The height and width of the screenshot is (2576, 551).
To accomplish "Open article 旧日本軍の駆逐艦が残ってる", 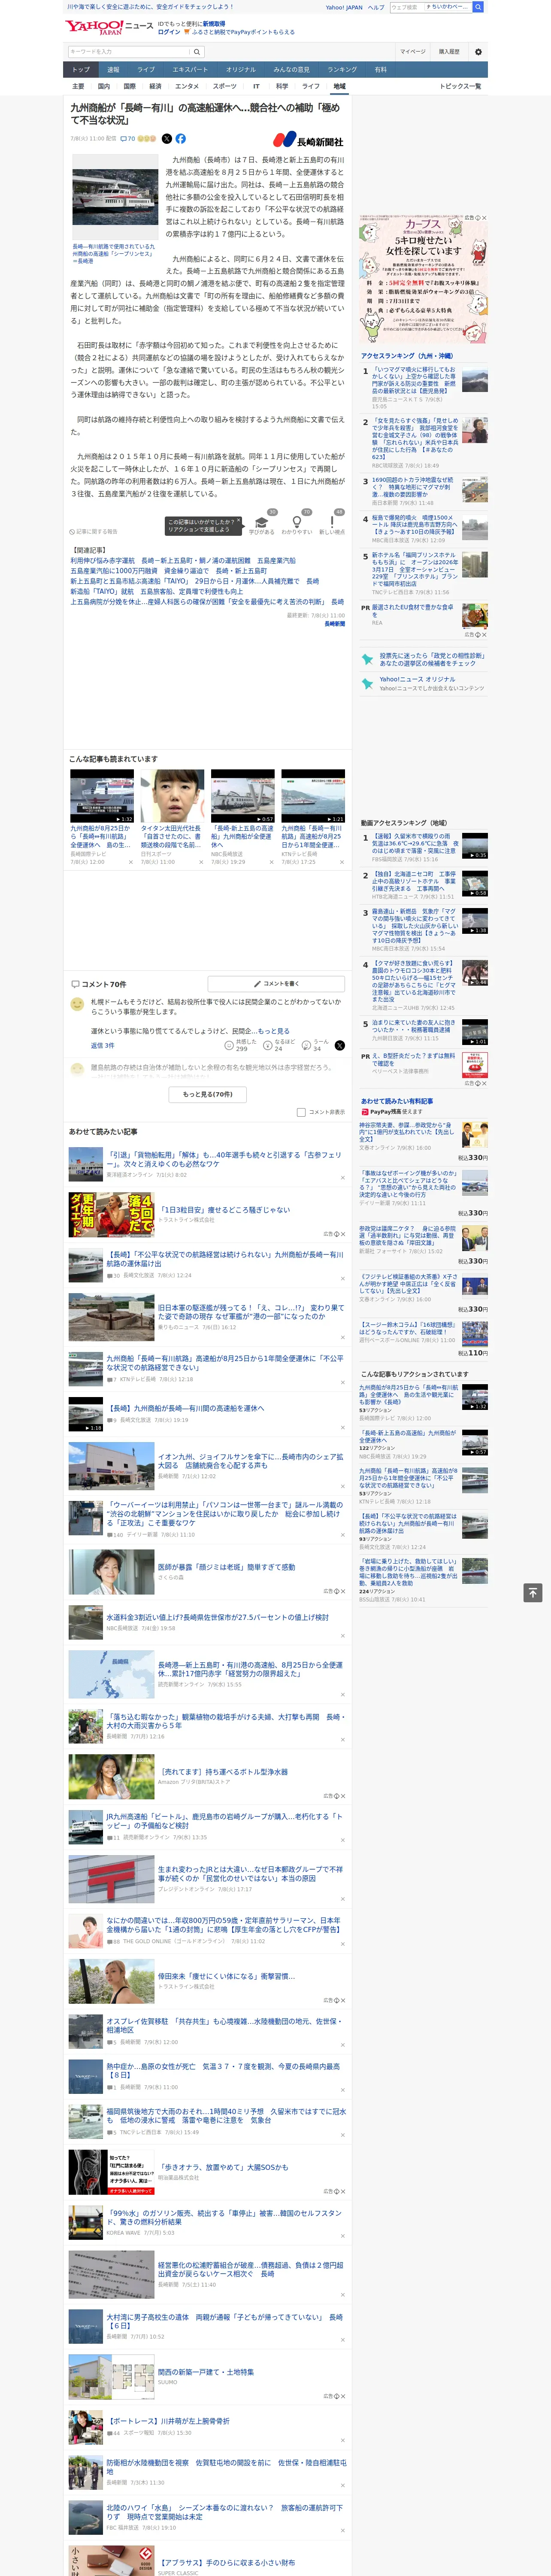I will click(250, 1312).
